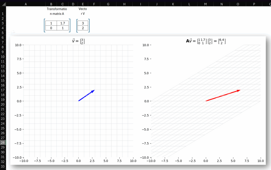Click the blue vector arrow in left plot
The width and height of the screenshot is (271, 170).
click(86, 96)
